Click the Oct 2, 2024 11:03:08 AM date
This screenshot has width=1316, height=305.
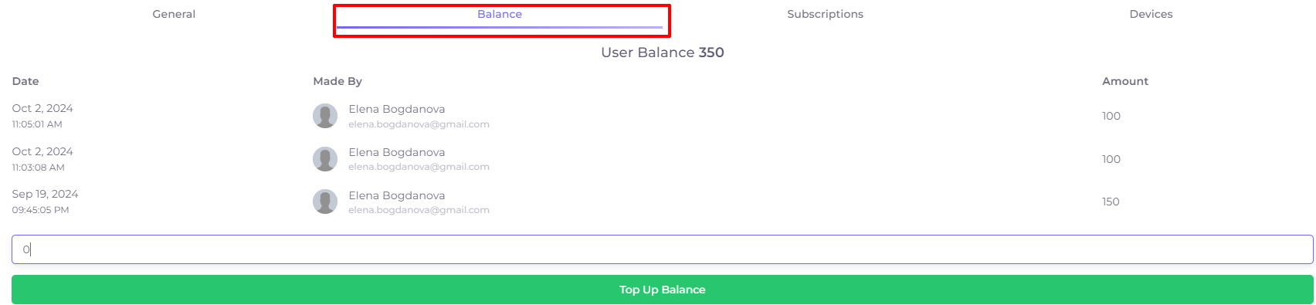tap(42, 159)
